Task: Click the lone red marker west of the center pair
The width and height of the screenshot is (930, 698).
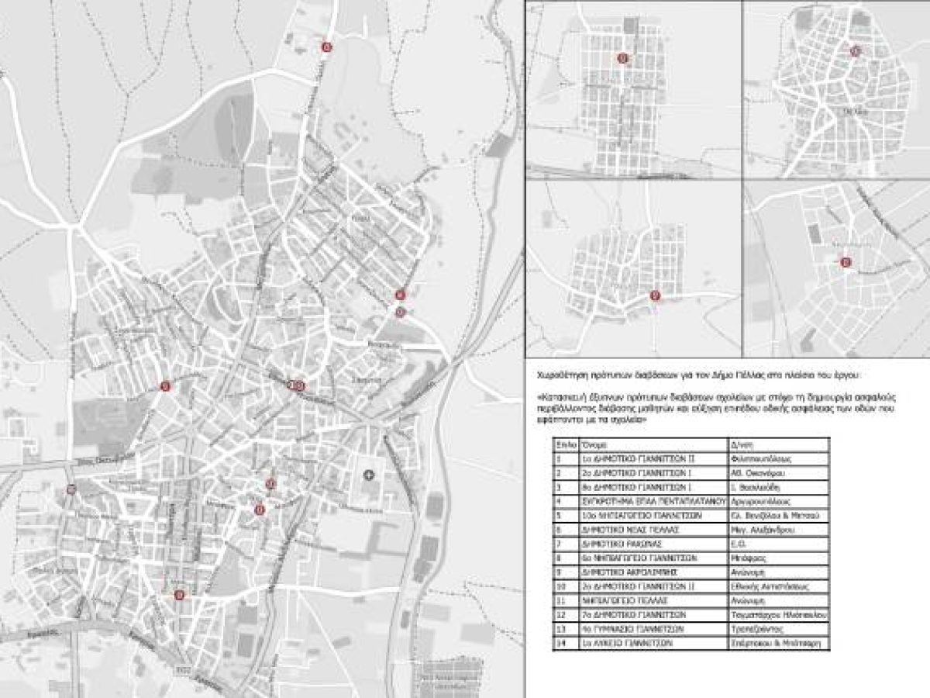Action: point(164,385)
